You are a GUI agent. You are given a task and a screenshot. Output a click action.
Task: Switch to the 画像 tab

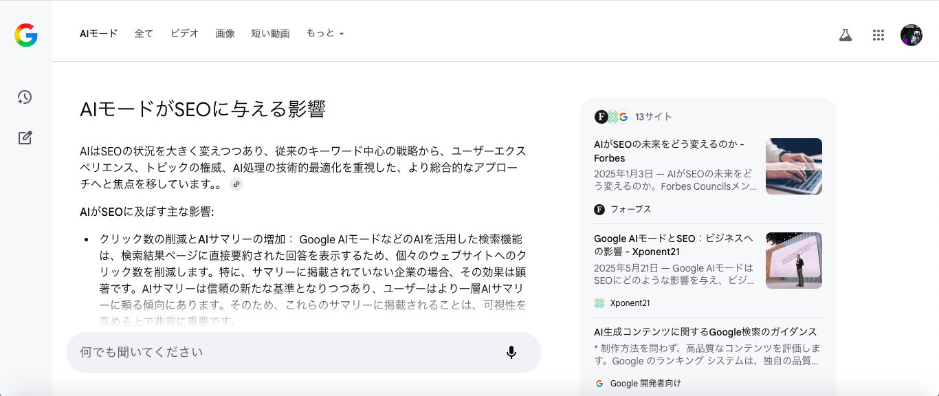(x=225, y=33)
